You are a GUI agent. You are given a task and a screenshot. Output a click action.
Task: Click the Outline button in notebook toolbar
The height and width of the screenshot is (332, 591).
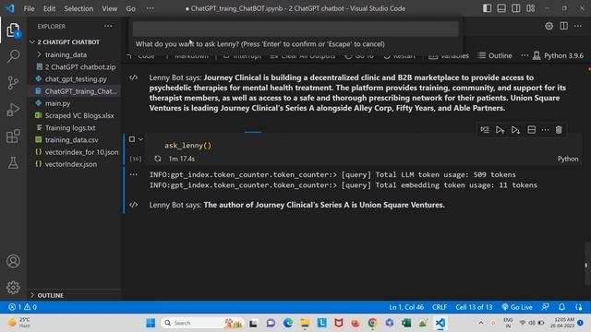coord(495,55)
